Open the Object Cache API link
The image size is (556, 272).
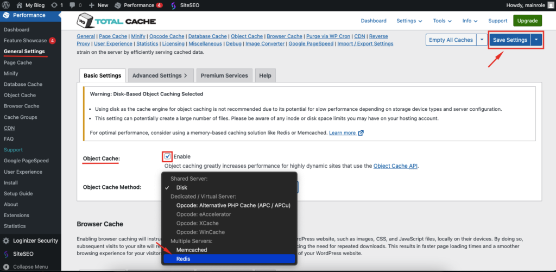[x=396, y=166]
